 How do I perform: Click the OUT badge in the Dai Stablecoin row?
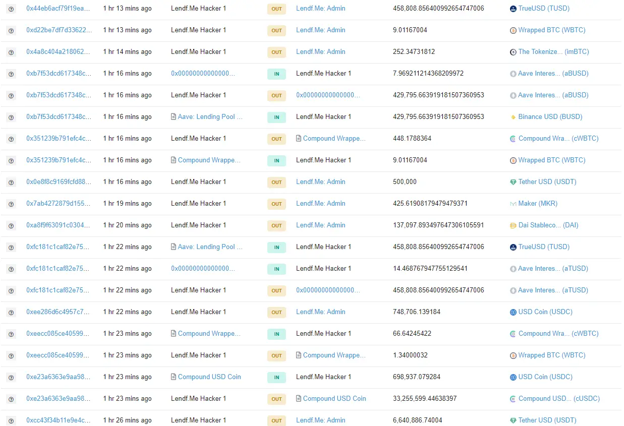pyautogui.click(x=276, y=225)
